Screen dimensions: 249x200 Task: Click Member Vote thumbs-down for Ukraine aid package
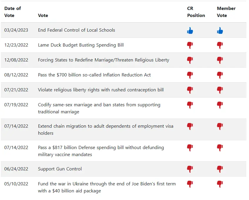(x=220, y=184)
